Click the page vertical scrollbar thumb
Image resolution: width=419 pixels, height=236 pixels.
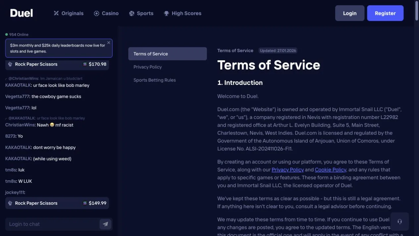click(417, 11)
